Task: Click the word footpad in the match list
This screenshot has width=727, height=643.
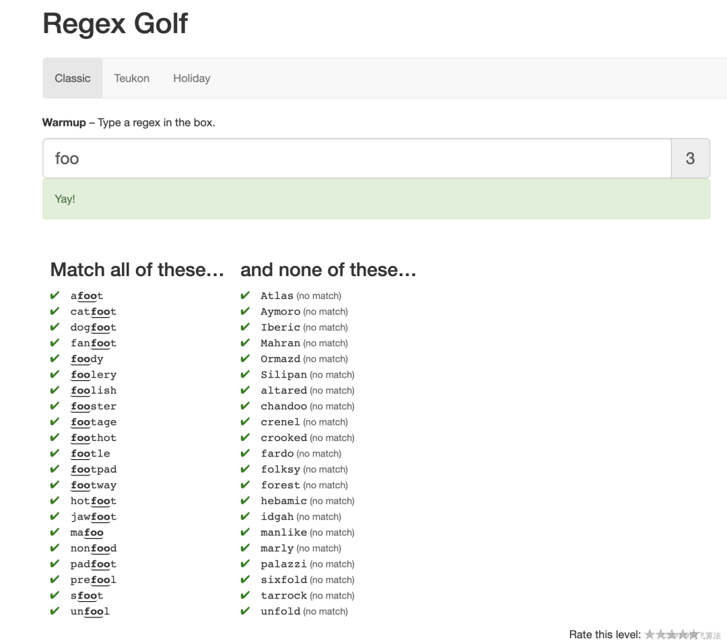Action: [x=94, y=469]
